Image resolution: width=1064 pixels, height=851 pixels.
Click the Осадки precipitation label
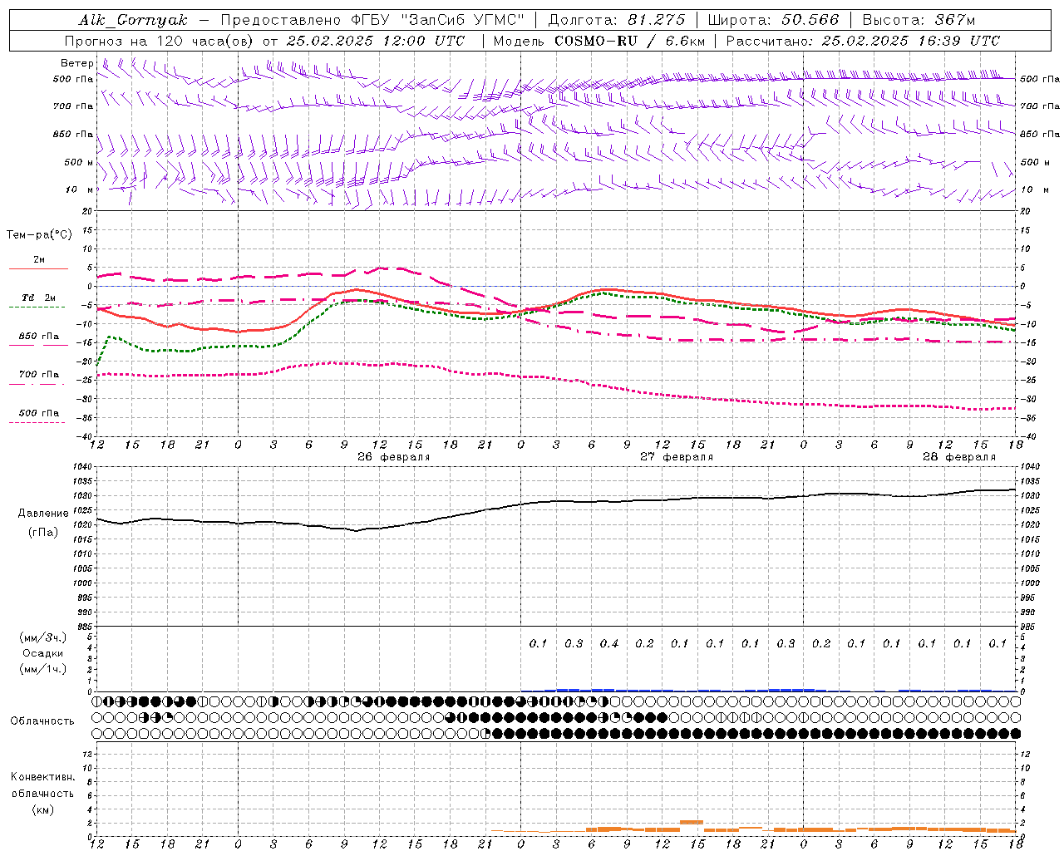coord(43,653)
